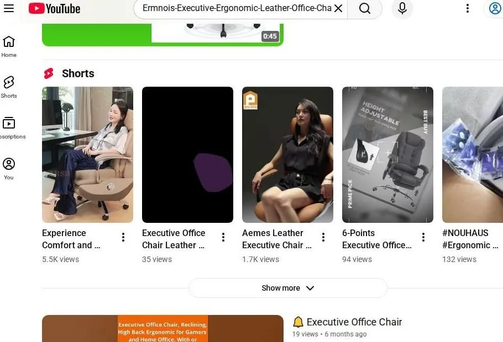Viewport: 503px width, 342px height.
Task: Open the options menu on the Aemes Leather short
Action: click(323, 236)
